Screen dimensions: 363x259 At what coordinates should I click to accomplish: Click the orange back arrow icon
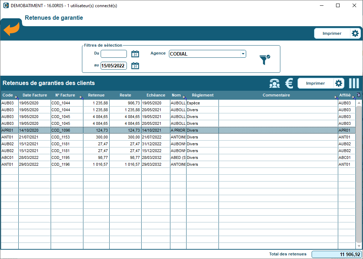(12, 29)
